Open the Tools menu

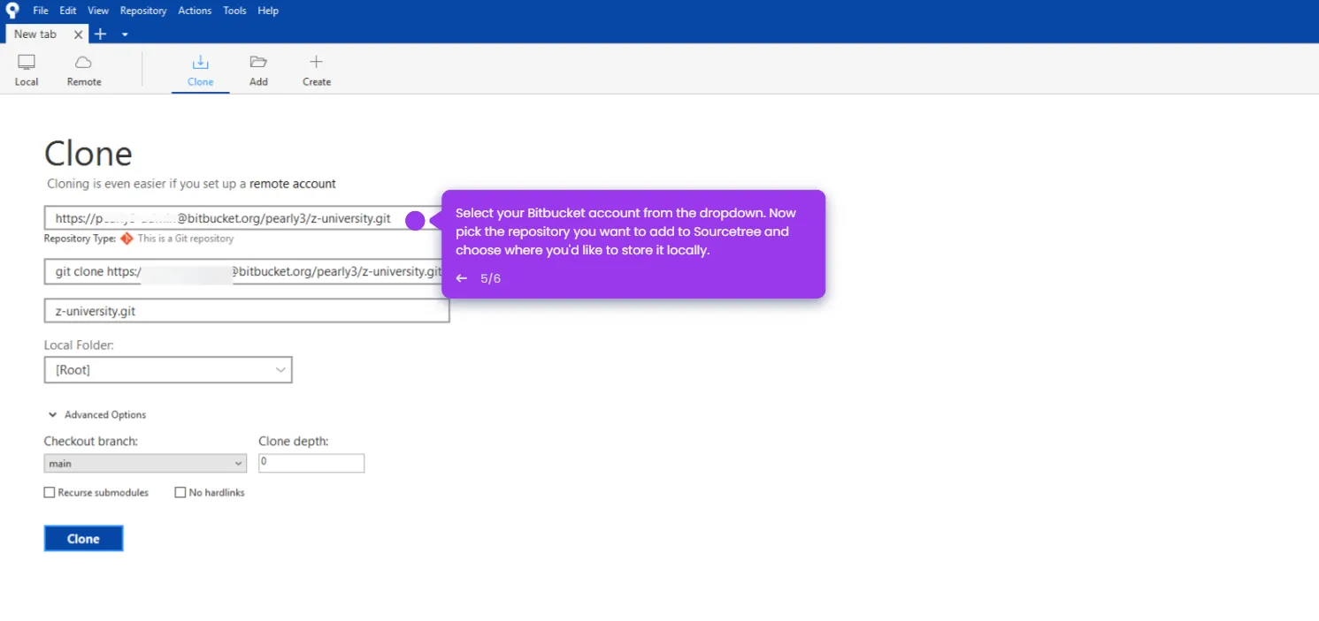coord(234,11)
